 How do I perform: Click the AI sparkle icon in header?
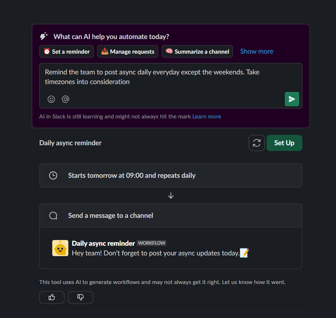coord(44,36)
